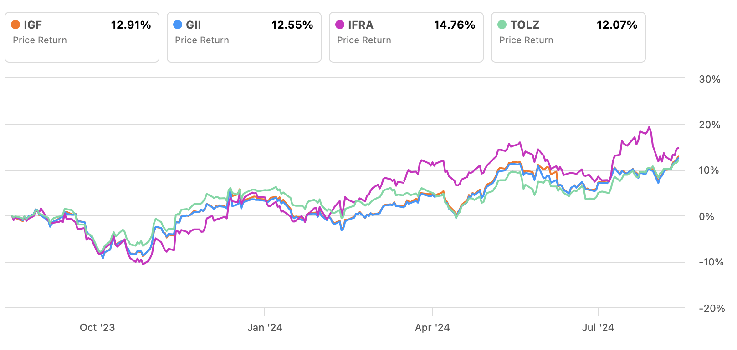Select the IGF ticker label
The height and width of the screenshot is (350, 737).
click(x=33, y=25)
